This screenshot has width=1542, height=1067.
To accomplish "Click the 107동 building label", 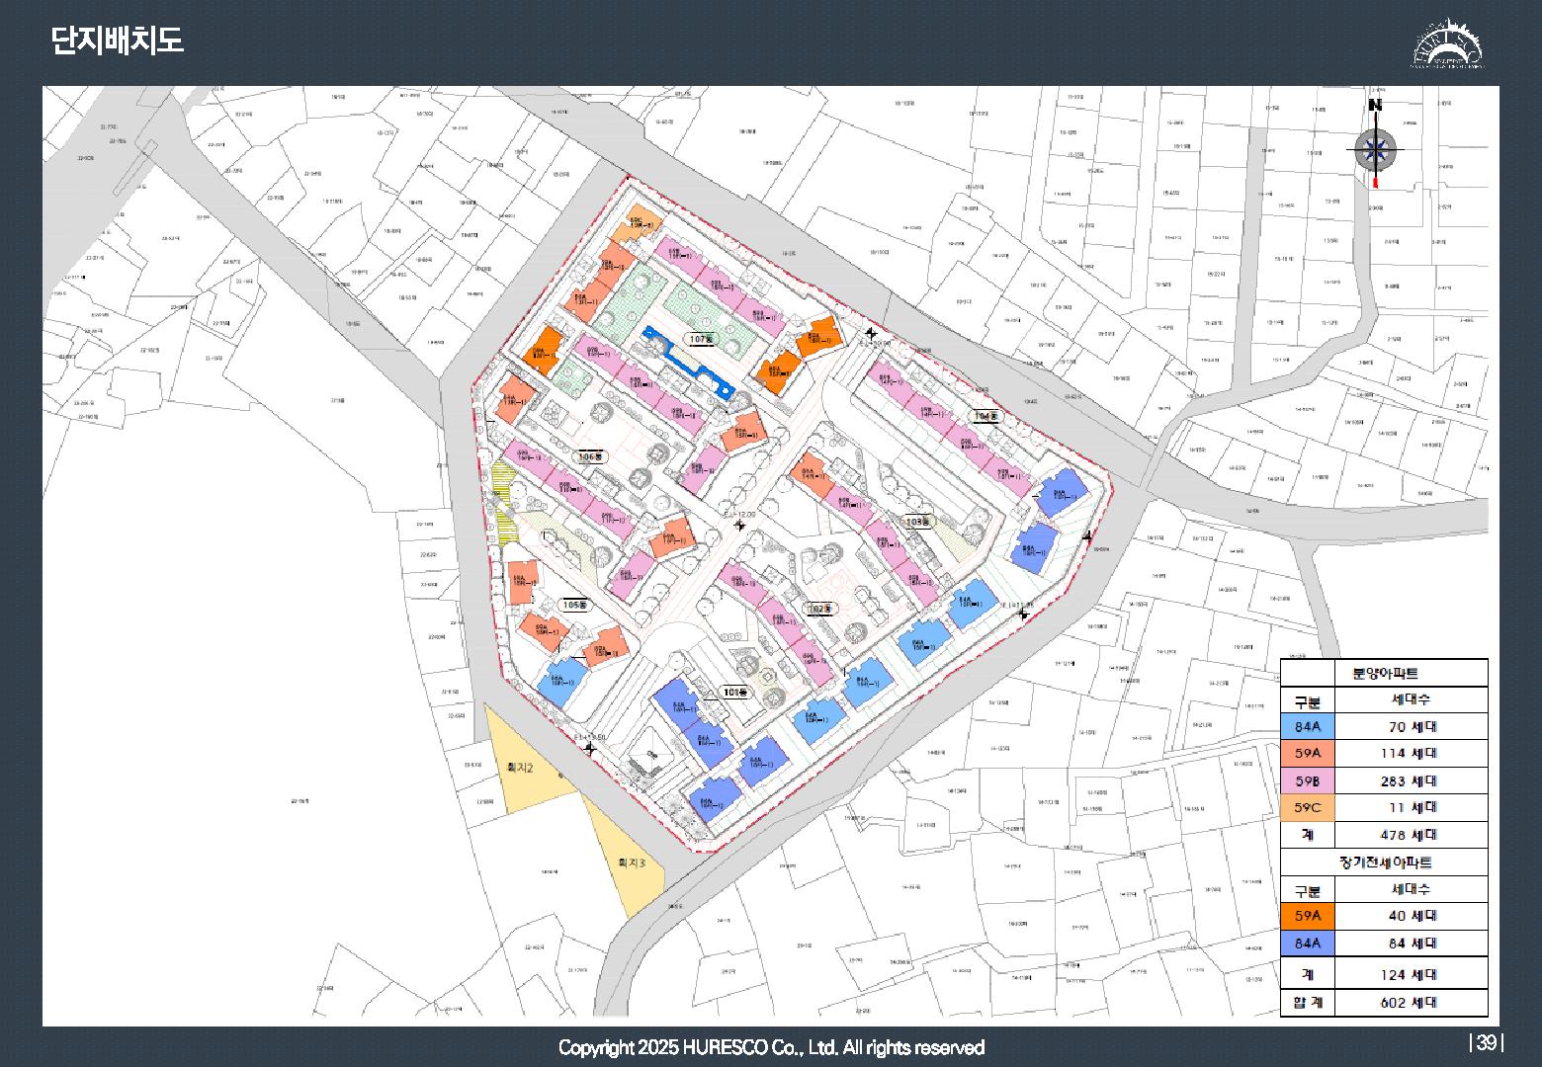I will [701, 339].
